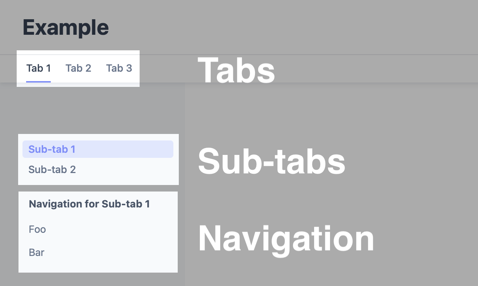The width and height of the screenshot is (478, 286).
Task: Click the Navigation overlay label
Action: [285, 237]
